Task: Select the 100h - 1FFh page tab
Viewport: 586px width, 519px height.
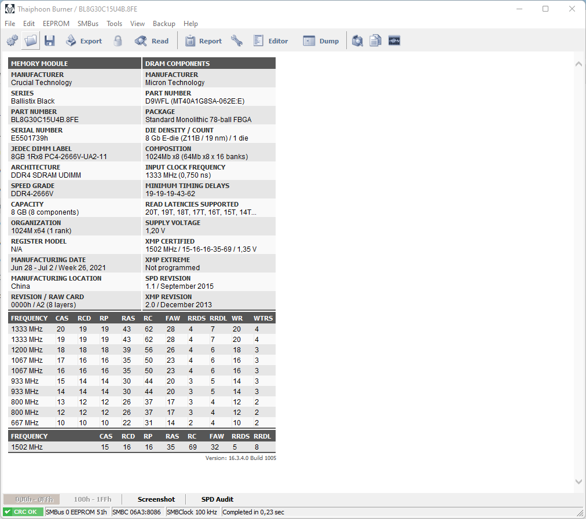Action: pos(92,499)
